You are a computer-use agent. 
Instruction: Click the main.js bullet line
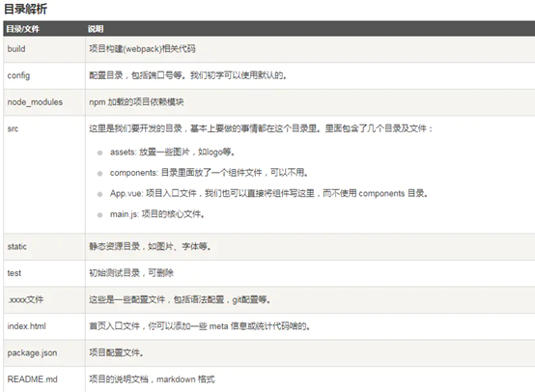tap(157, 214)
